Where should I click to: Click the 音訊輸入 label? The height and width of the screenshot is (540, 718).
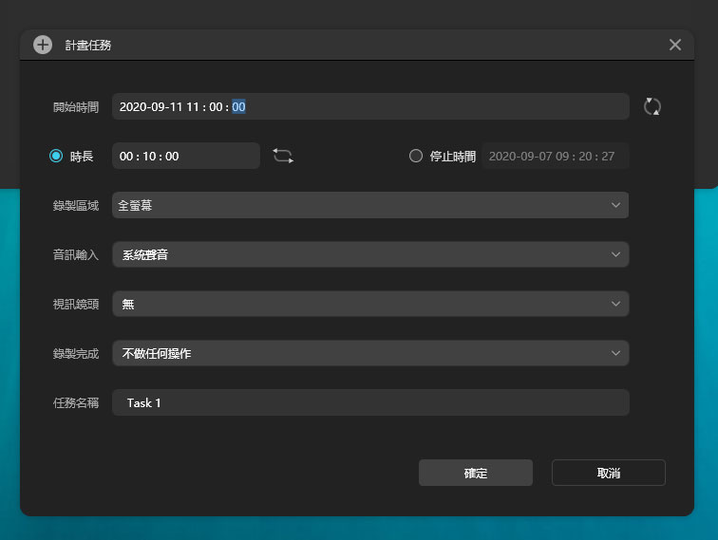tap(76, 255)
